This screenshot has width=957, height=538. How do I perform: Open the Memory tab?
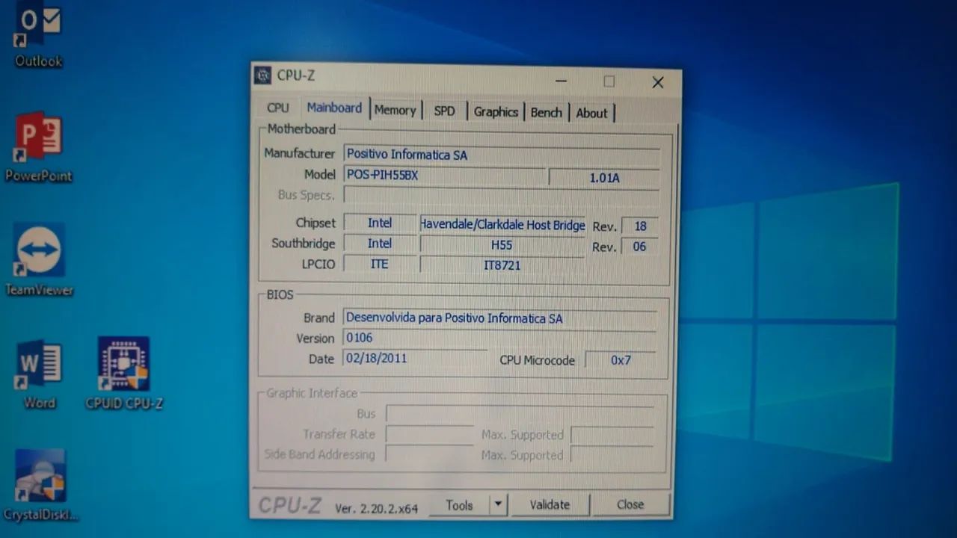pos(396,111)
